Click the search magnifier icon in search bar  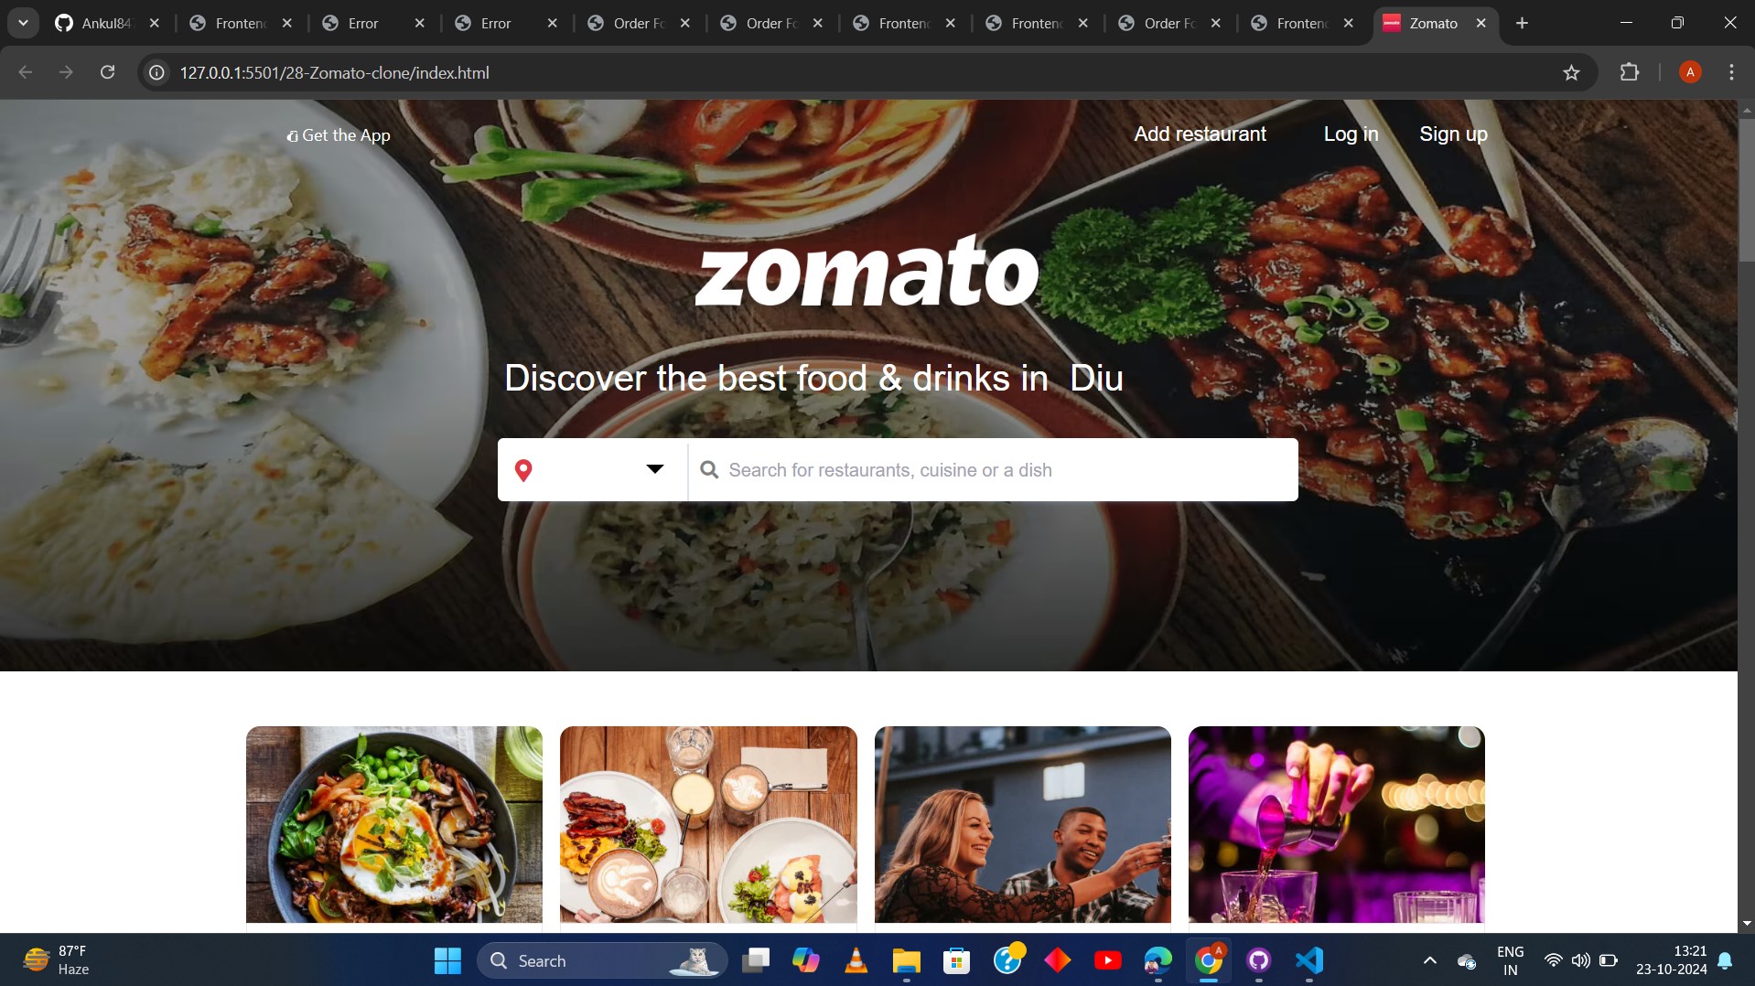[709, 470]
